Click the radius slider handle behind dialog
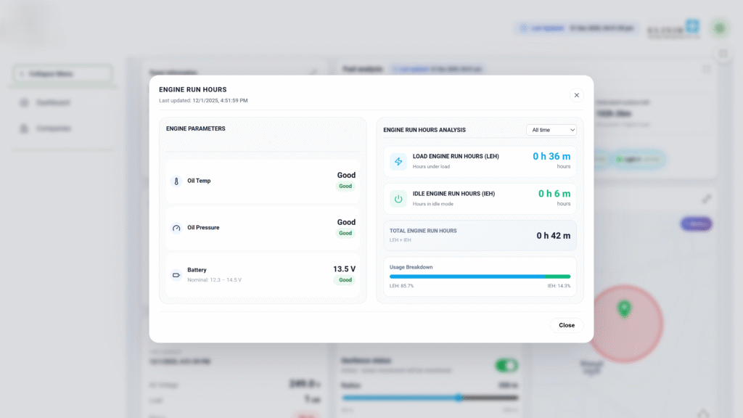Screen dimensions: 743x418 (x=459, y=398)
